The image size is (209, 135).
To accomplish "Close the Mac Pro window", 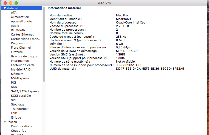I will pos(5,3).
